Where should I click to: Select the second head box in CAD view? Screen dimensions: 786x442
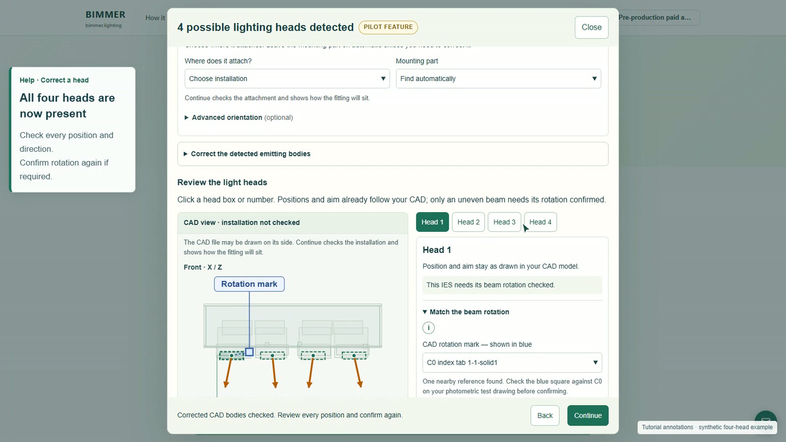[272, 356]
